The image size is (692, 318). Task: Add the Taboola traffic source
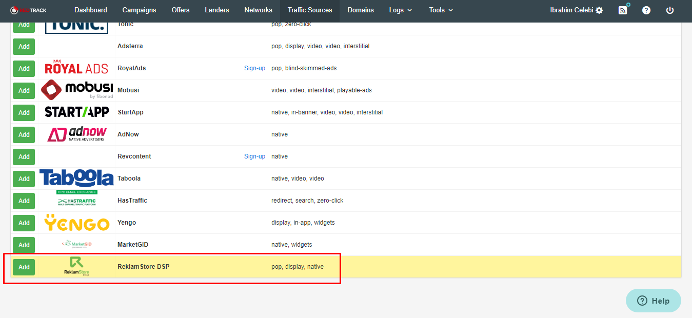[x=24, y=178]
